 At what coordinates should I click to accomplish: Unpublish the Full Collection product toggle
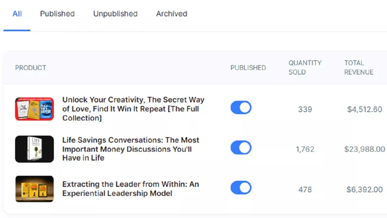pyautogui.click(x=241, y=107)
